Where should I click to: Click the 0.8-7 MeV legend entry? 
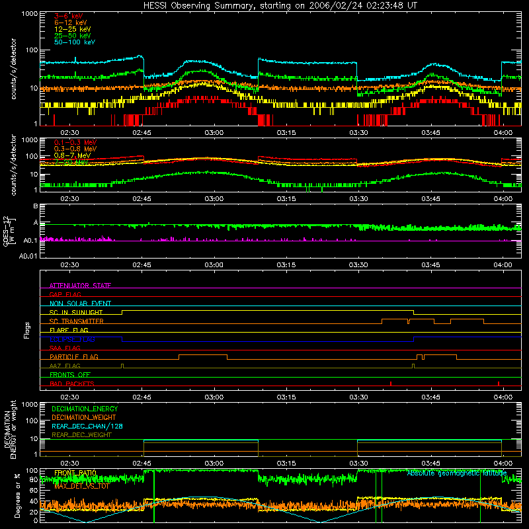tap(72, 155)
